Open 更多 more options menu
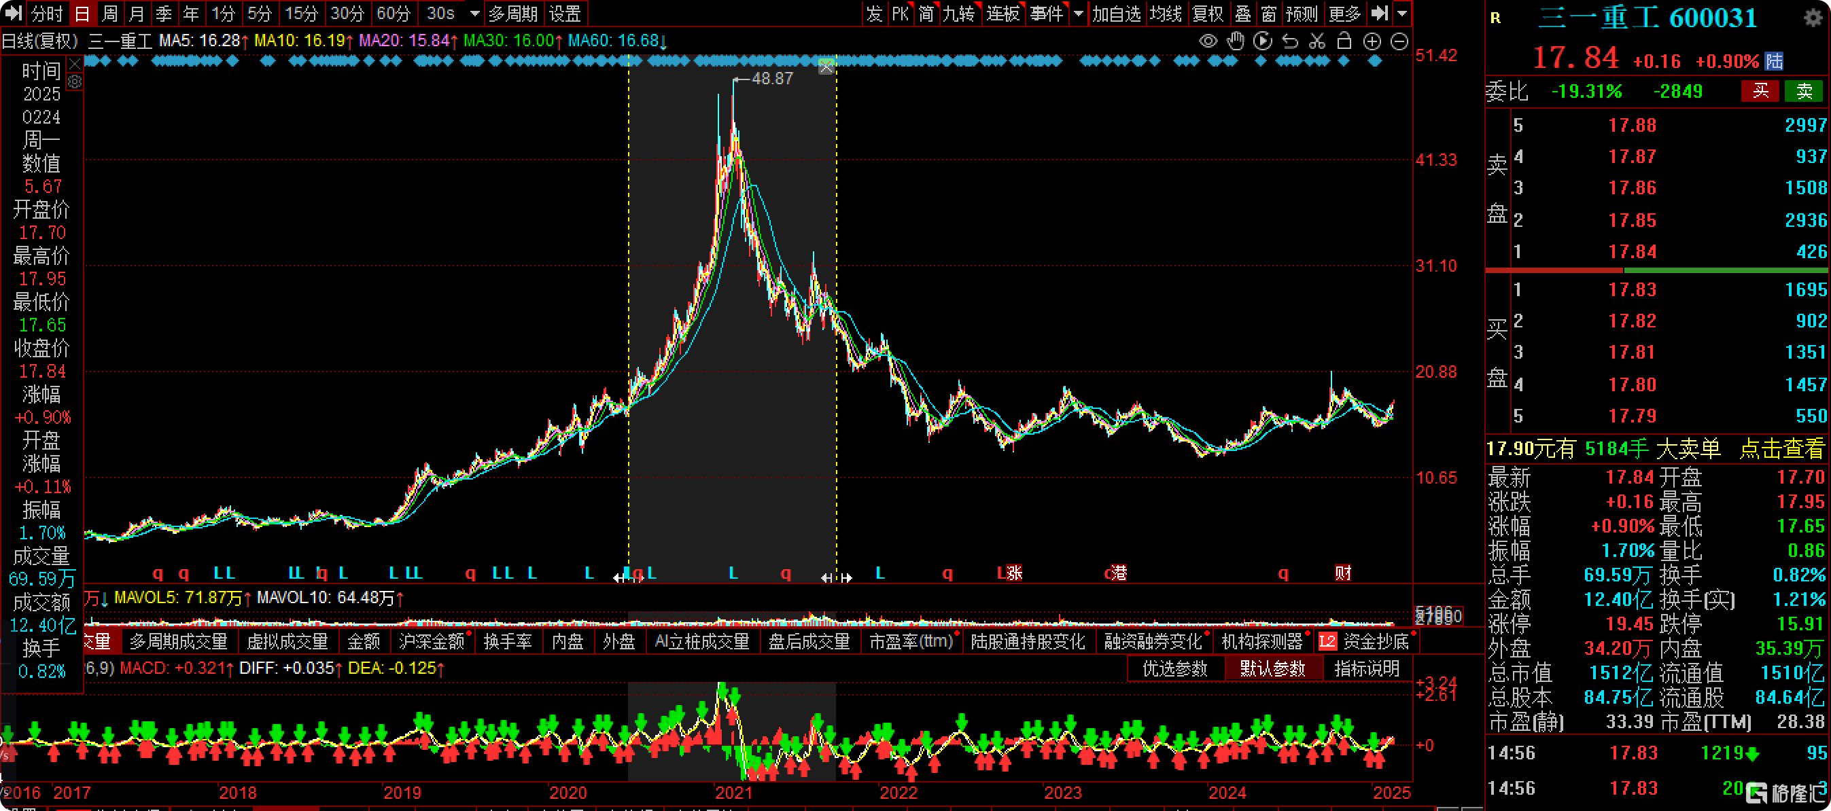The image size is (1831, 811). tap(1344, 13)
